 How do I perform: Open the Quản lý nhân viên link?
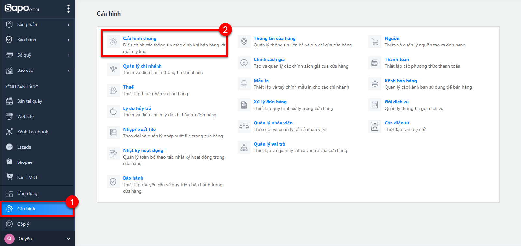click(273, 123)
